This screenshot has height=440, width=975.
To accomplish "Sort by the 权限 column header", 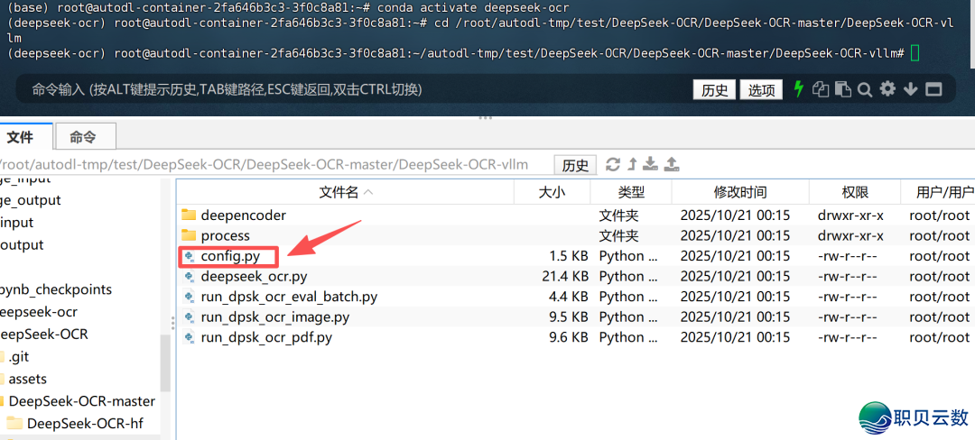I will click(x=854, y=192).
